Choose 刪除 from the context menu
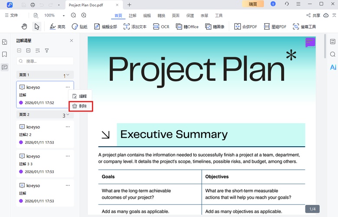338x217 pixels. pyautogui.click(x=80, y=106)
